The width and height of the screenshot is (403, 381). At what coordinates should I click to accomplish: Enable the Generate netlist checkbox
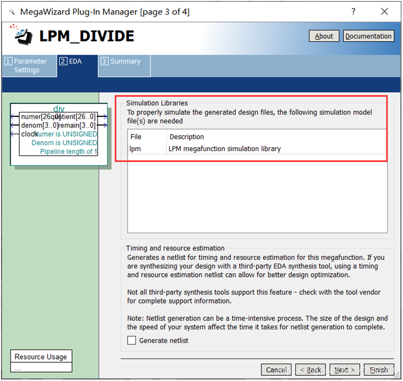pos(132,340)
